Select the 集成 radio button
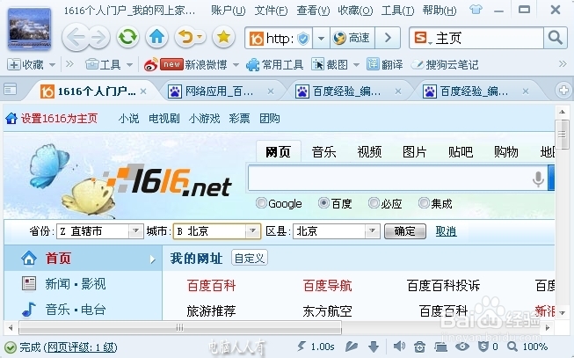 point(424,202)
